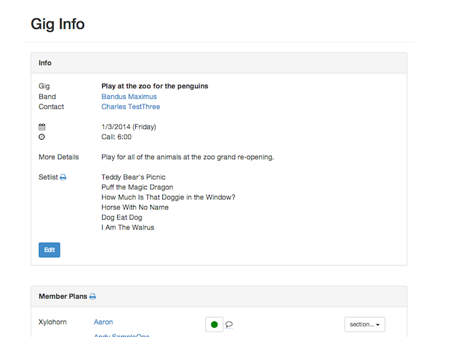Open the Bandus Maximus band link
This screenshot has width=451, height=337.
(x=129, y=97)
